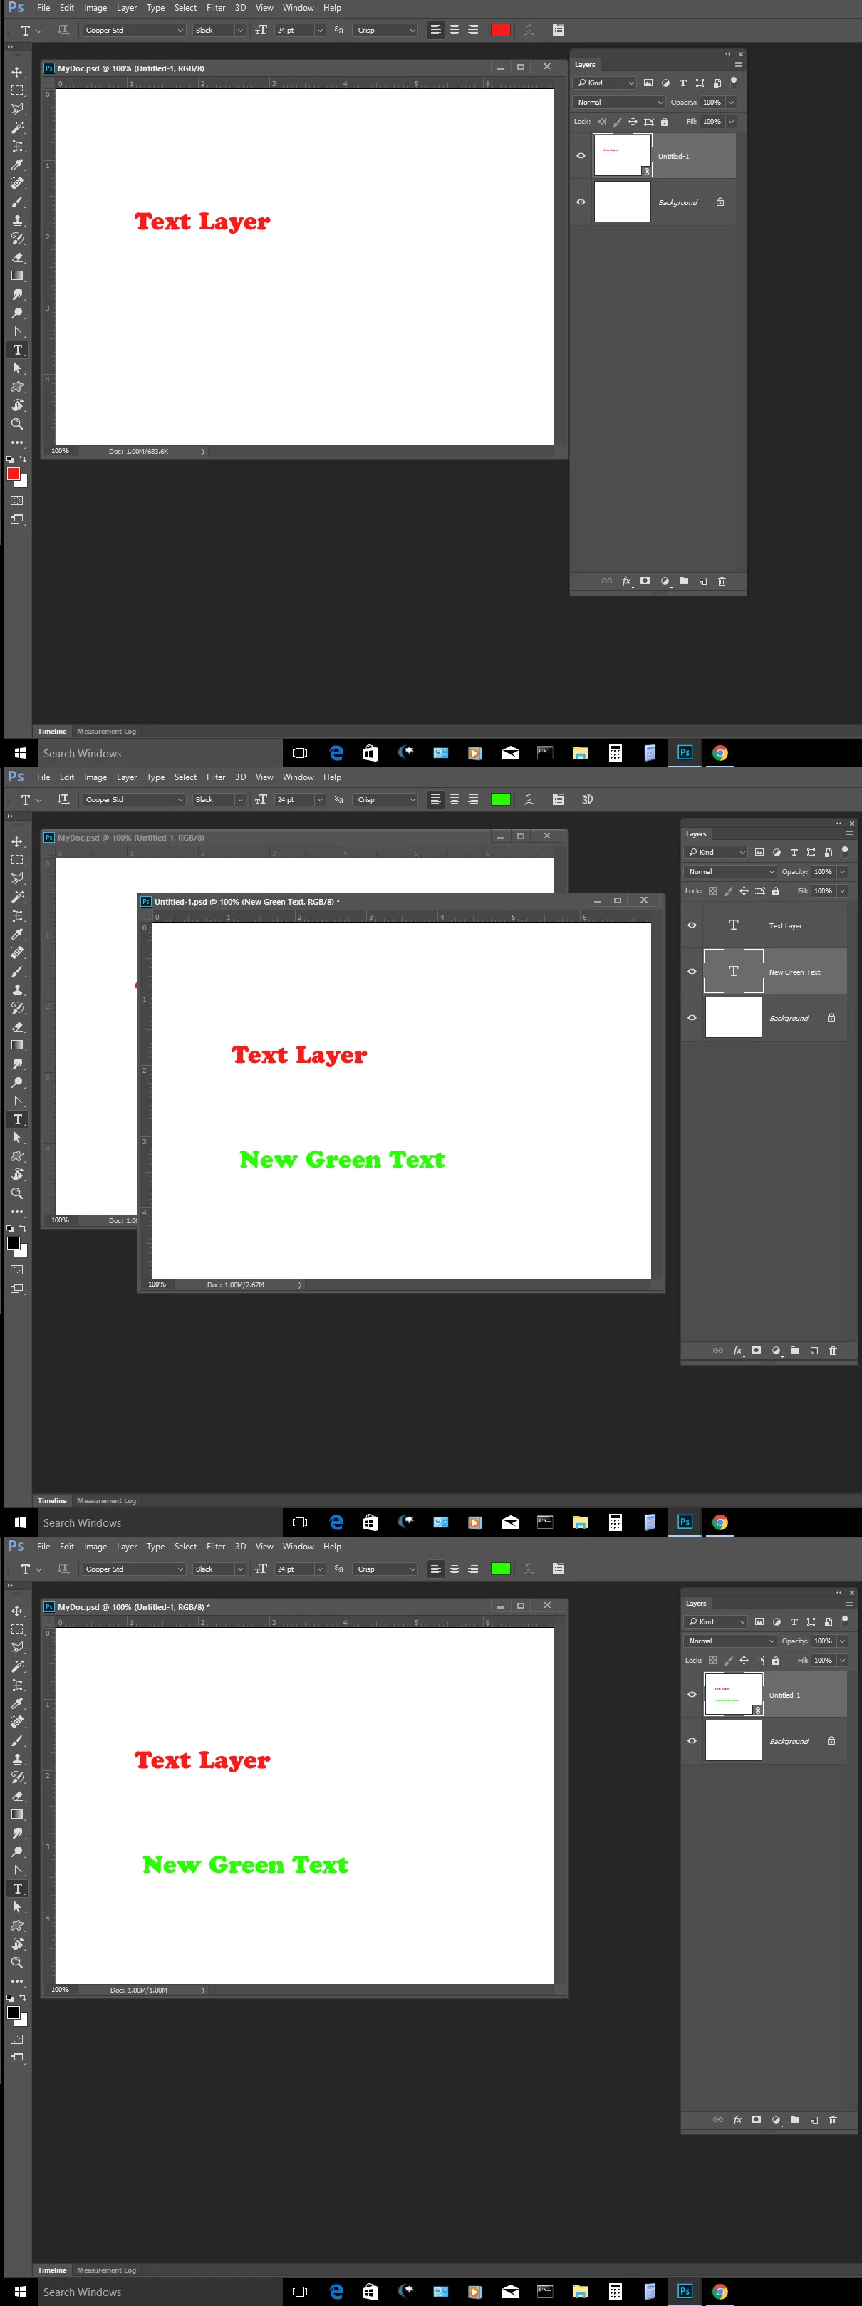The image size is (862, 2306).
Task: Click green text color swatch next to 3D button
Action: point(500,799)
